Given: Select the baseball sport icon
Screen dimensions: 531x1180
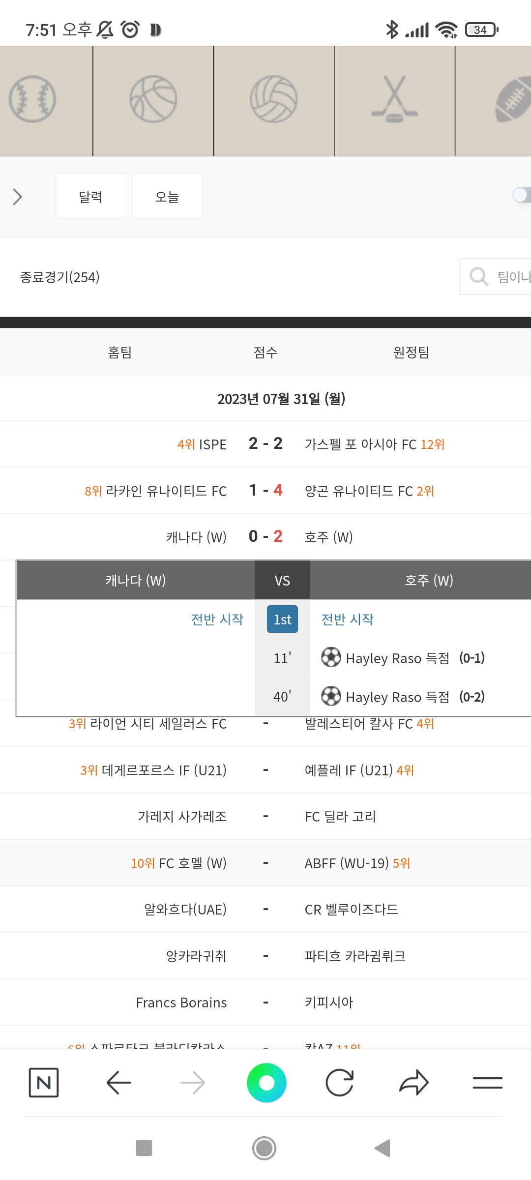Looking at the screenshot, I should click(32, 99).
